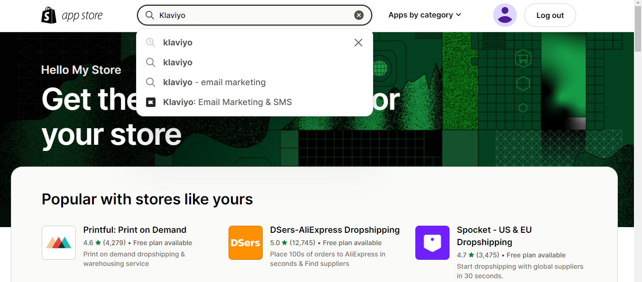The image size is (642, 282).
Task: Click the DSers orange logo
Action: click(x=246, y=243)
